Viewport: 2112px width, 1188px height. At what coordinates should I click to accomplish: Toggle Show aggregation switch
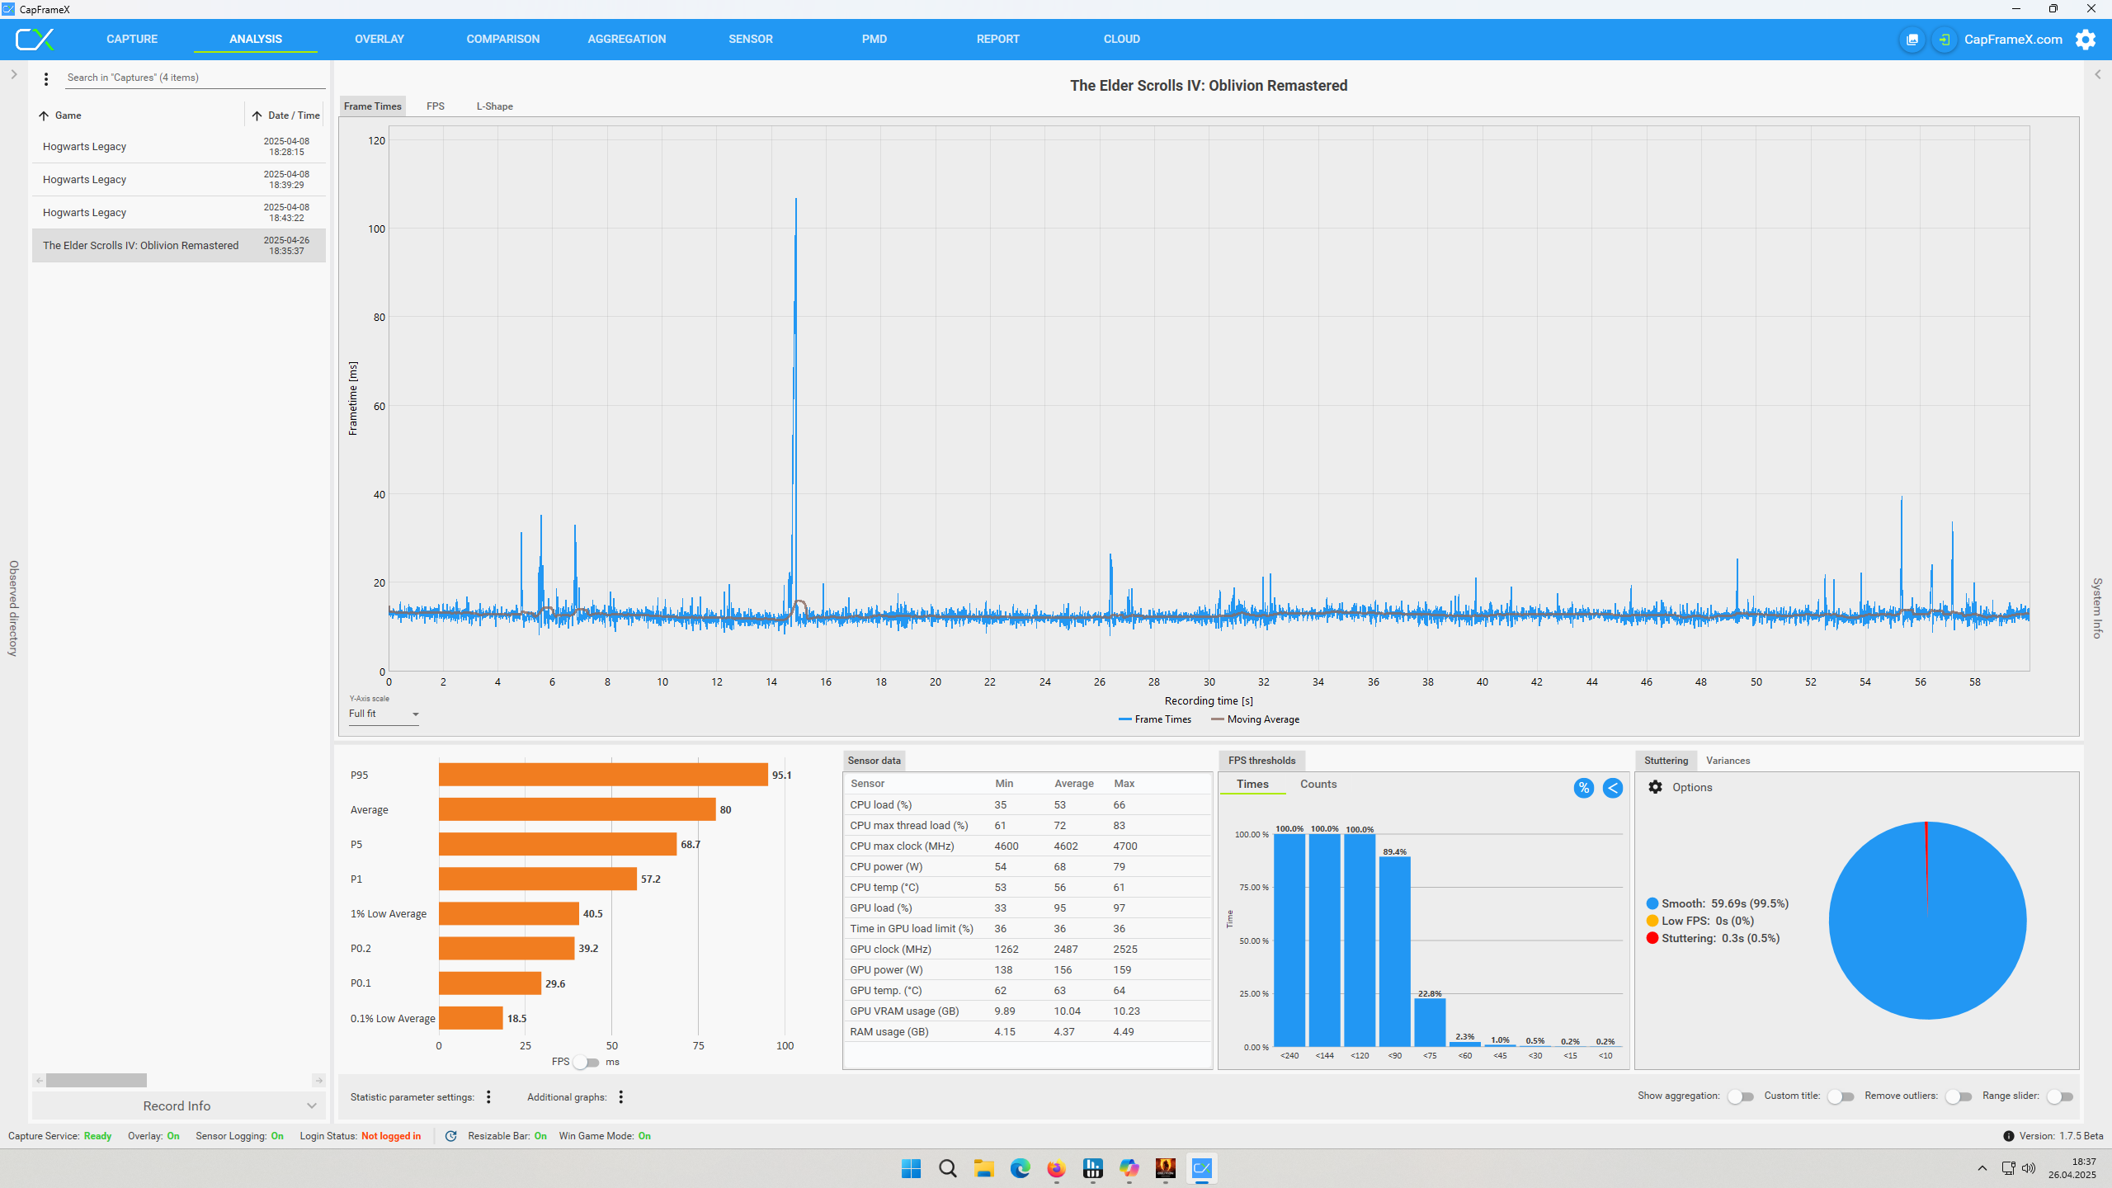coord(1740,1096)
